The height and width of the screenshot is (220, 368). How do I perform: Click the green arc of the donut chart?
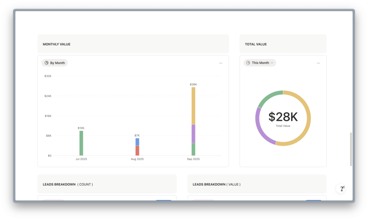(269, 96)
